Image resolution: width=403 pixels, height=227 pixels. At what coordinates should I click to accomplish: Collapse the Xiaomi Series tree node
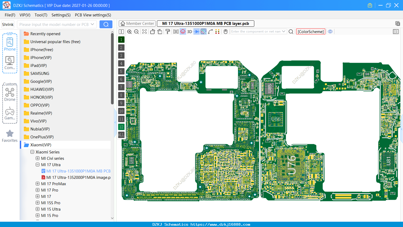coord(32,152)
